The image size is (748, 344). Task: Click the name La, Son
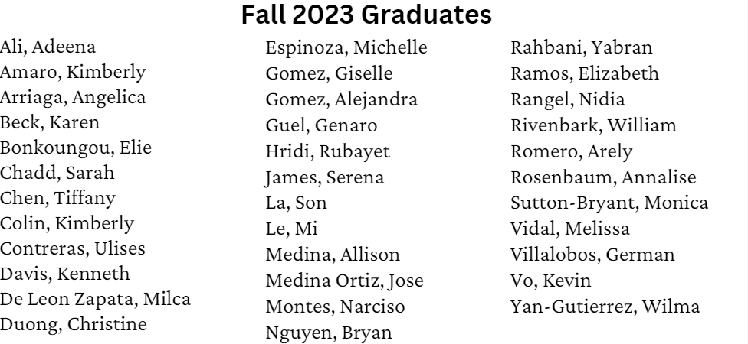[x=292, y=203]
